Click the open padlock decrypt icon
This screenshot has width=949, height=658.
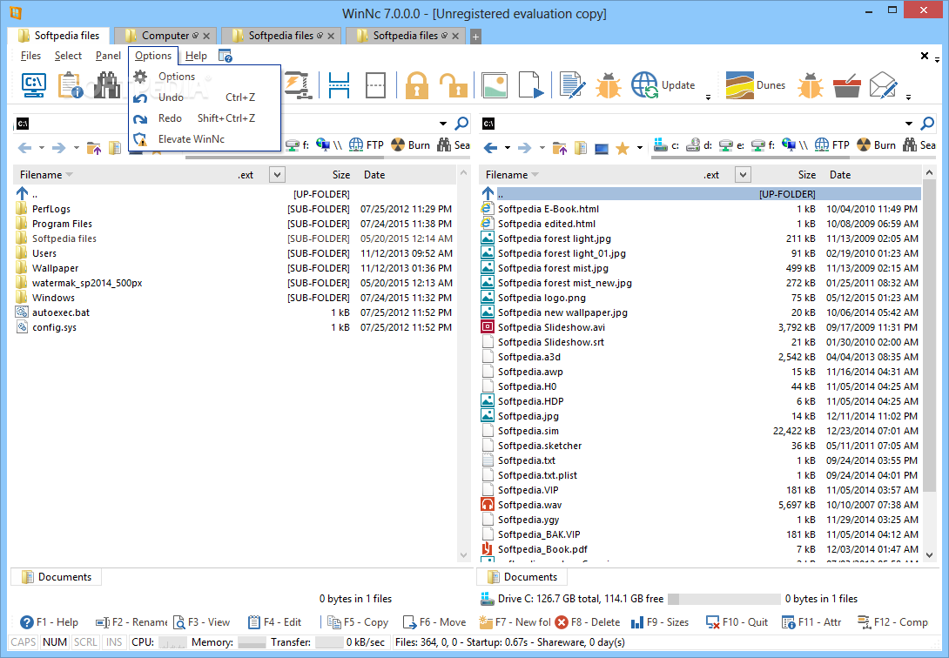454,85
